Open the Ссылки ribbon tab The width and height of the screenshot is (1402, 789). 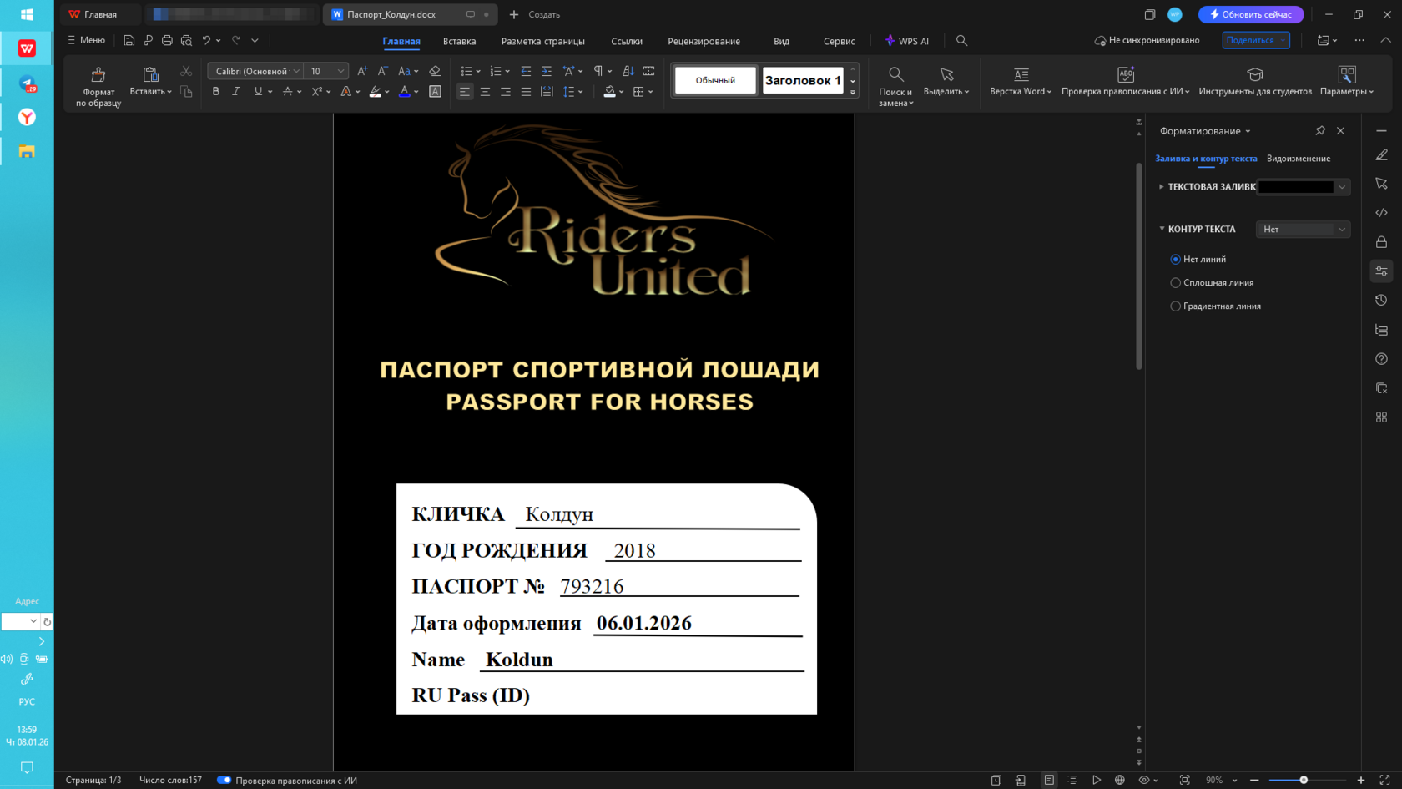(627, 41)
